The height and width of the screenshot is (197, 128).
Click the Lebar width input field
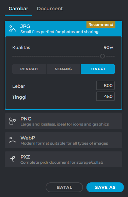pyautogui.click(x=106, y=85)
